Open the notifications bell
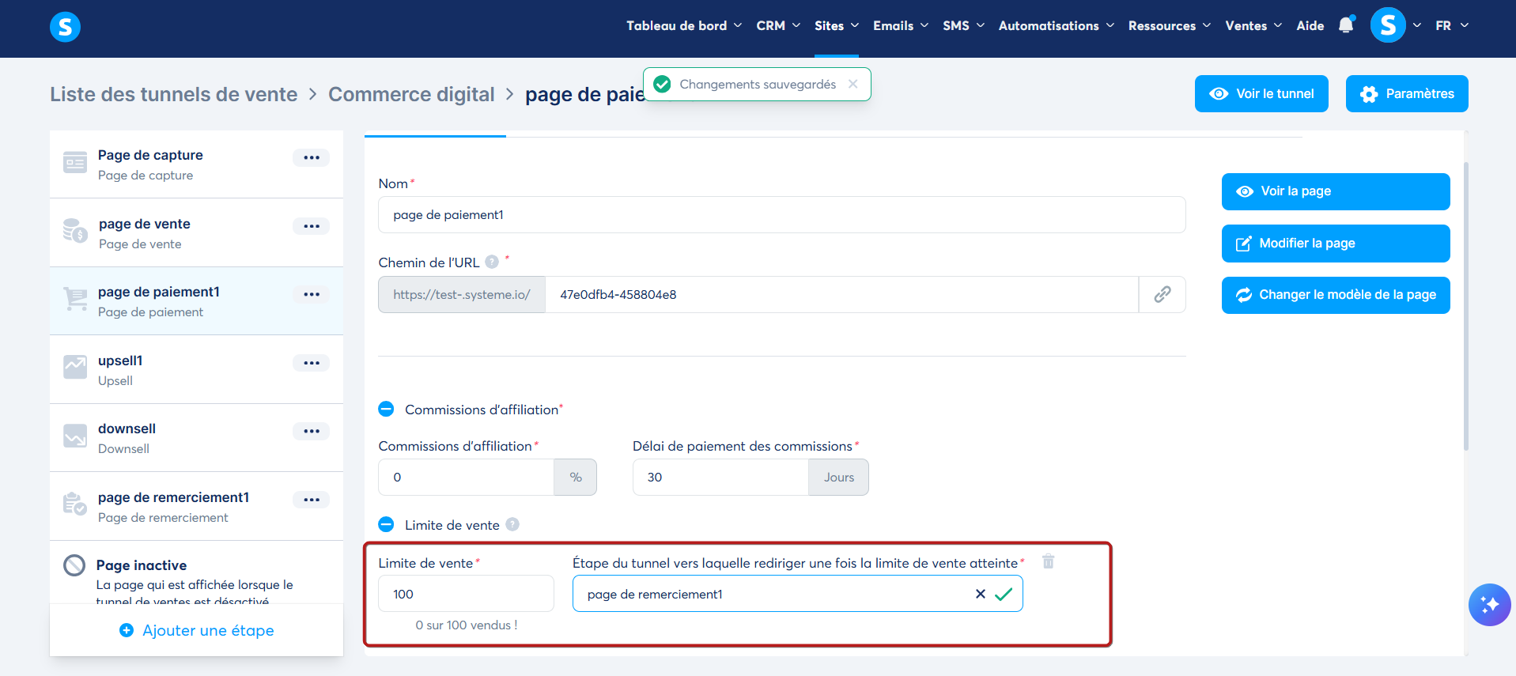This screenshot has width=1516, height=676. 1346,25
